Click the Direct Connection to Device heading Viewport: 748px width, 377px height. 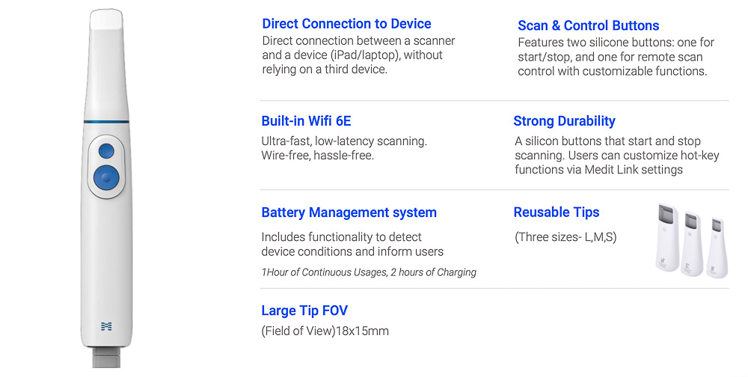[346, 24]
